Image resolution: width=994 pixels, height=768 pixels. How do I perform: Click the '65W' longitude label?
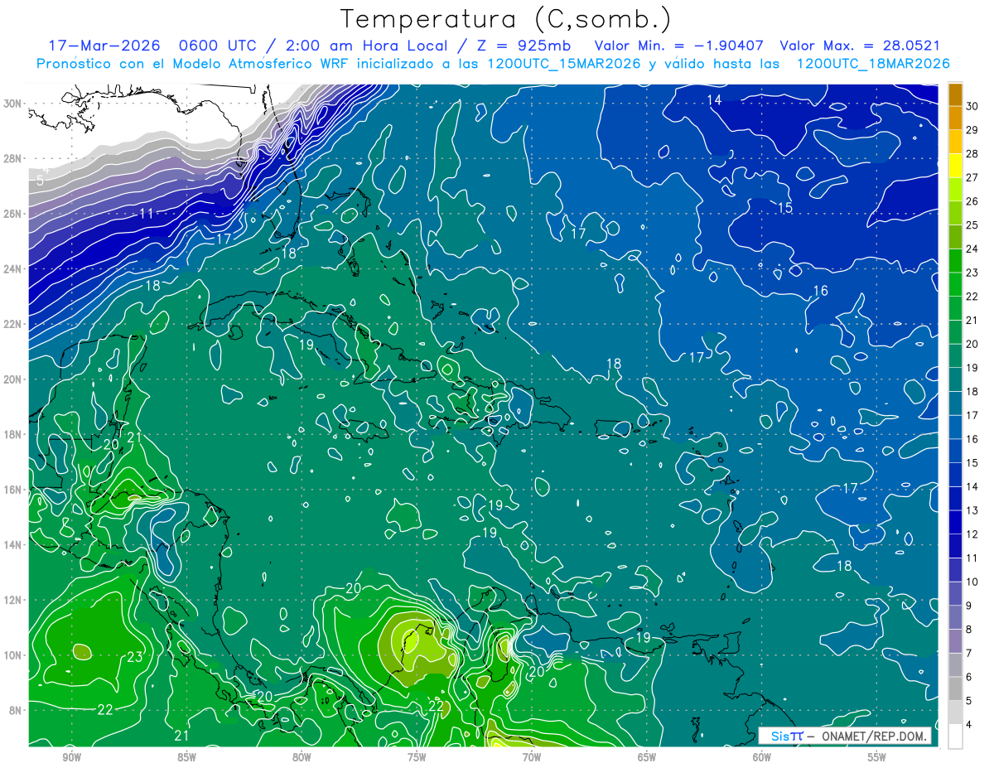pyautogui.click(x=647, y=757)
